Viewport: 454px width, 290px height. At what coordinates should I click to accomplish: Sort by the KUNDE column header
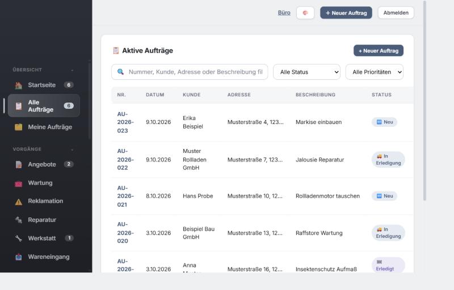pos(191,95)
